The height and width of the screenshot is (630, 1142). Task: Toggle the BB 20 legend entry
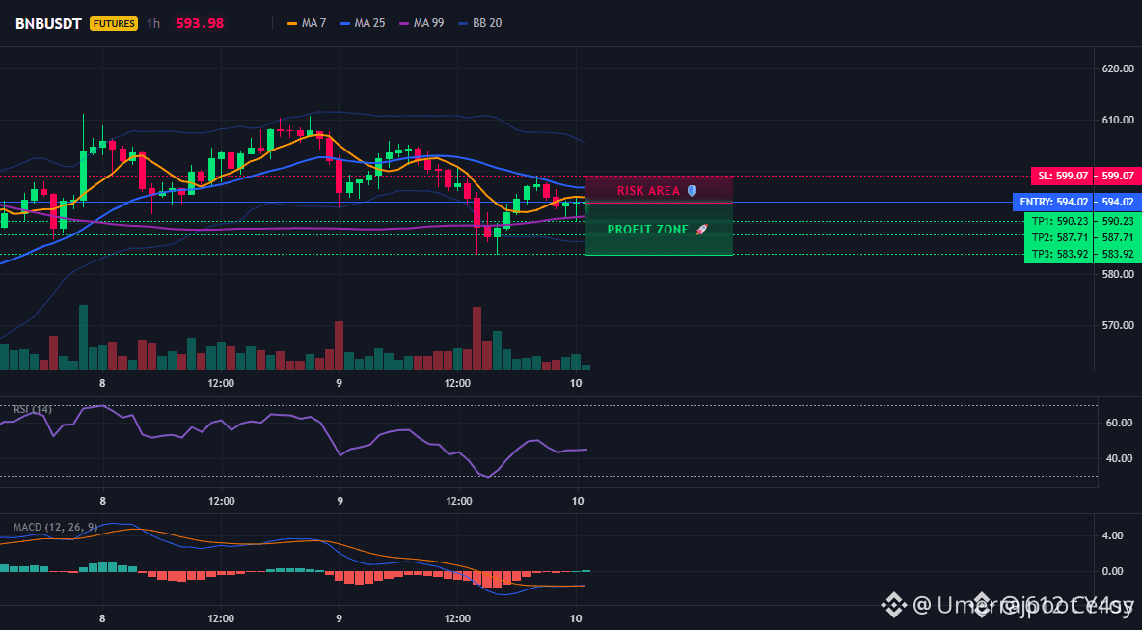pyautogui.click(x=480, y=23)
